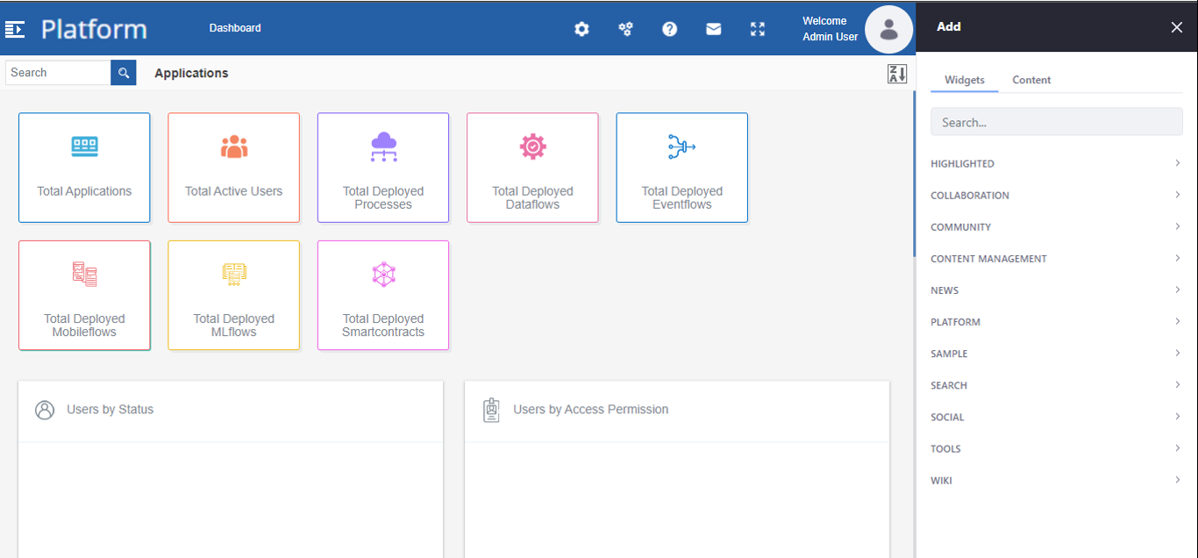Click the Z-A sort order icon
Image resolution: width=1198 pixels, height=558 pixels.
[897, 74]
